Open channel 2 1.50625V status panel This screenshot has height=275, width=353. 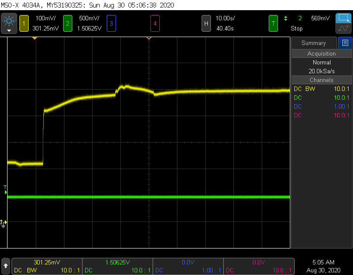point(117,266)
